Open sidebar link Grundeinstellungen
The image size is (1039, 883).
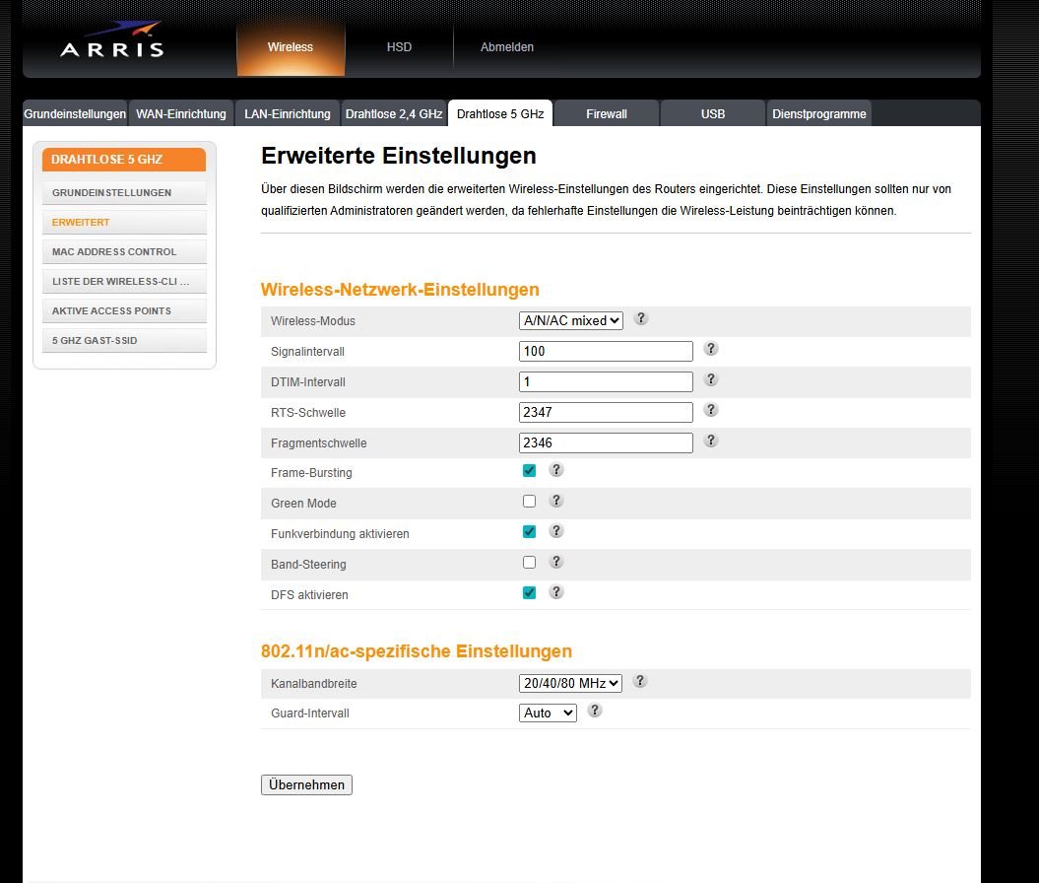point(124,193)
